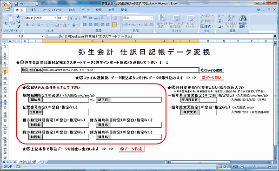This screenshot has height=171, width=279.
Task: Increase font size with the large A icon
Action: click(x=71, y=18)
